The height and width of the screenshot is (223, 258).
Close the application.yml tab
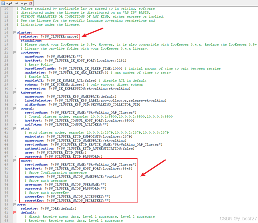pos(30,3)
